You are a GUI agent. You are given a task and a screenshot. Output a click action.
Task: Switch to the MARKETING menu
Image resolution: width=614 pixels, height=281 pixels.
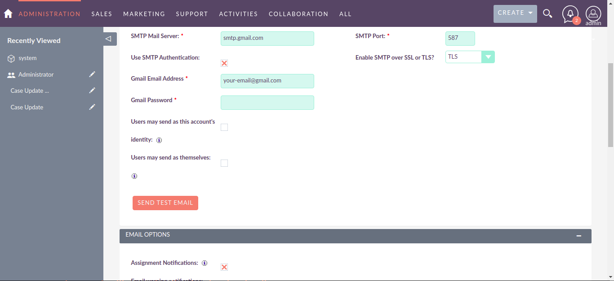[x=144, y=14]
